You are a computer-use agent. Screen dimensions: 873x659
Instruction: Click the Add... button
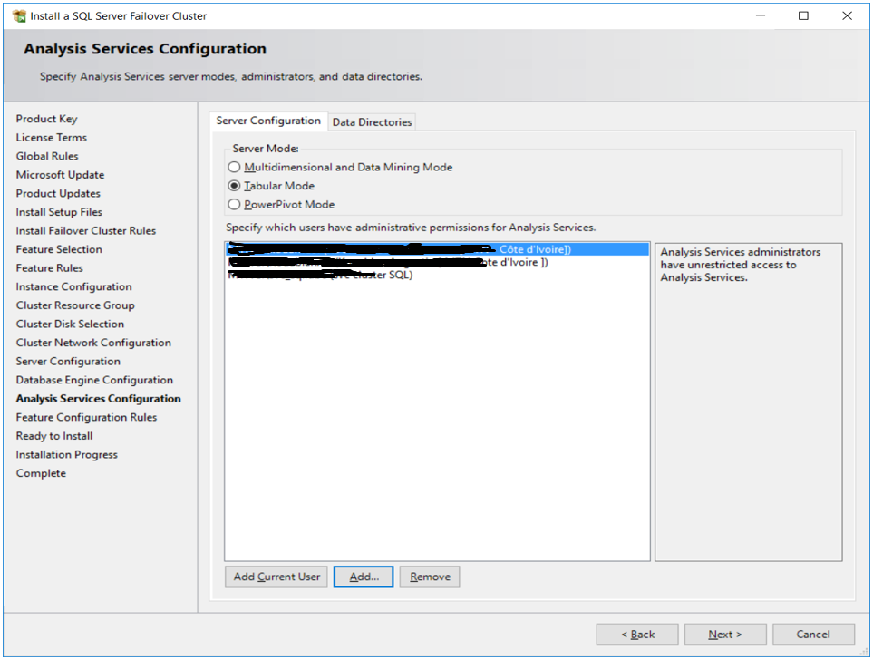point(364,577)
